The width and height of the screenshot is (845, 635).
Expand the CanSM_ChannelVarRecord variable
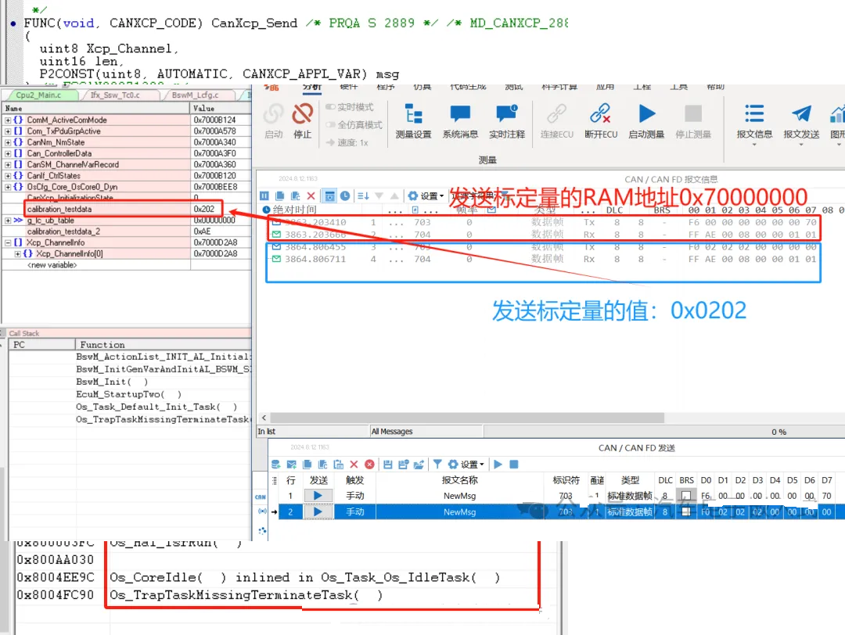tap(8, 165)
